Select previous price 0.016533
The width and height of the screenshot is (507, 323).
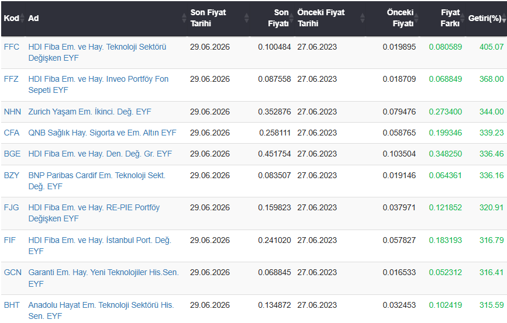[x=399, y=272]
